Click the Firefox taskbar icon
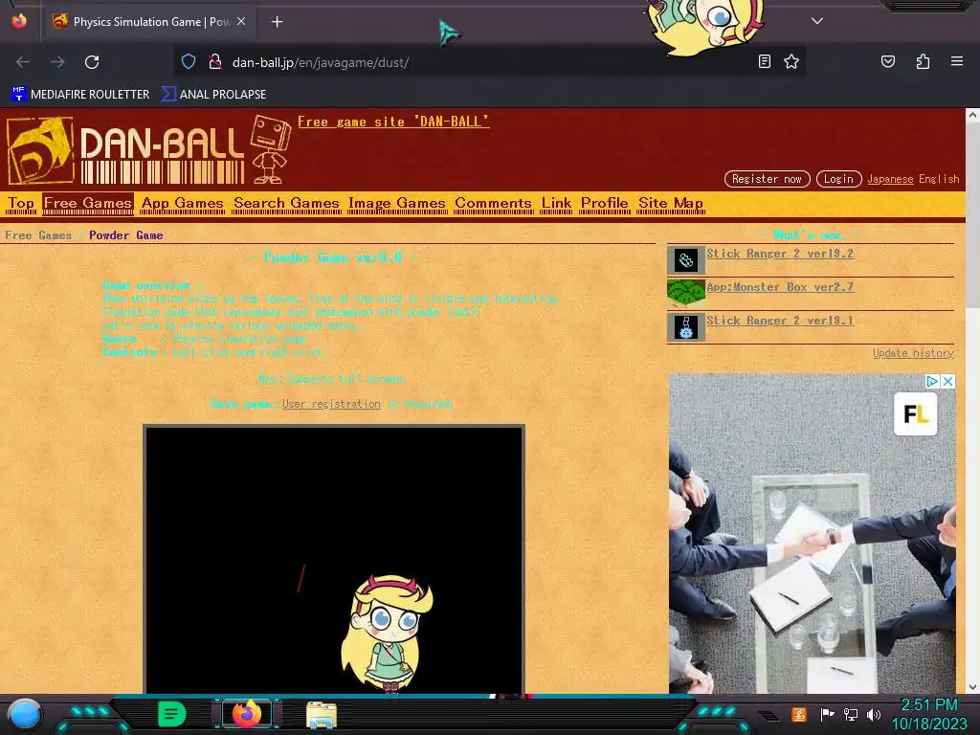 tap(247, 714)
